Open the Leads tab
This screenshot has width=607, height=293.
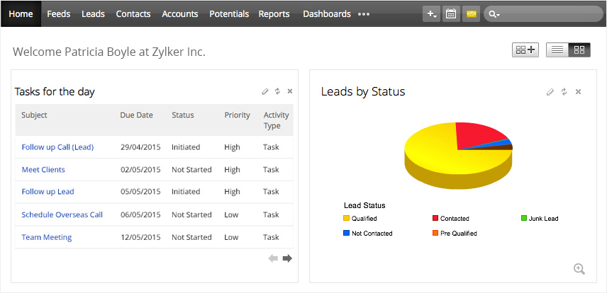(93, 14)
